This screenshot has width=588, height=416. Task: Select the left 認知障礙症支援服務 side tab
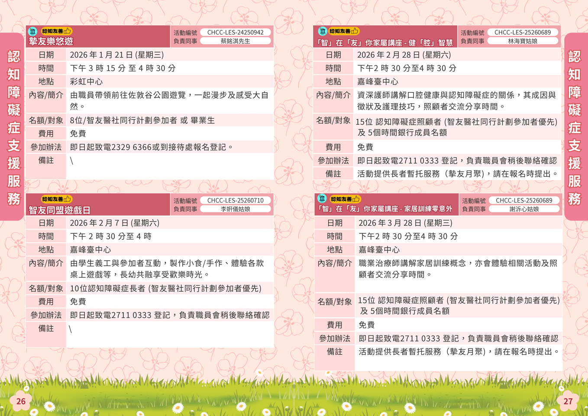pyautogui.click(x=13, y=127)
